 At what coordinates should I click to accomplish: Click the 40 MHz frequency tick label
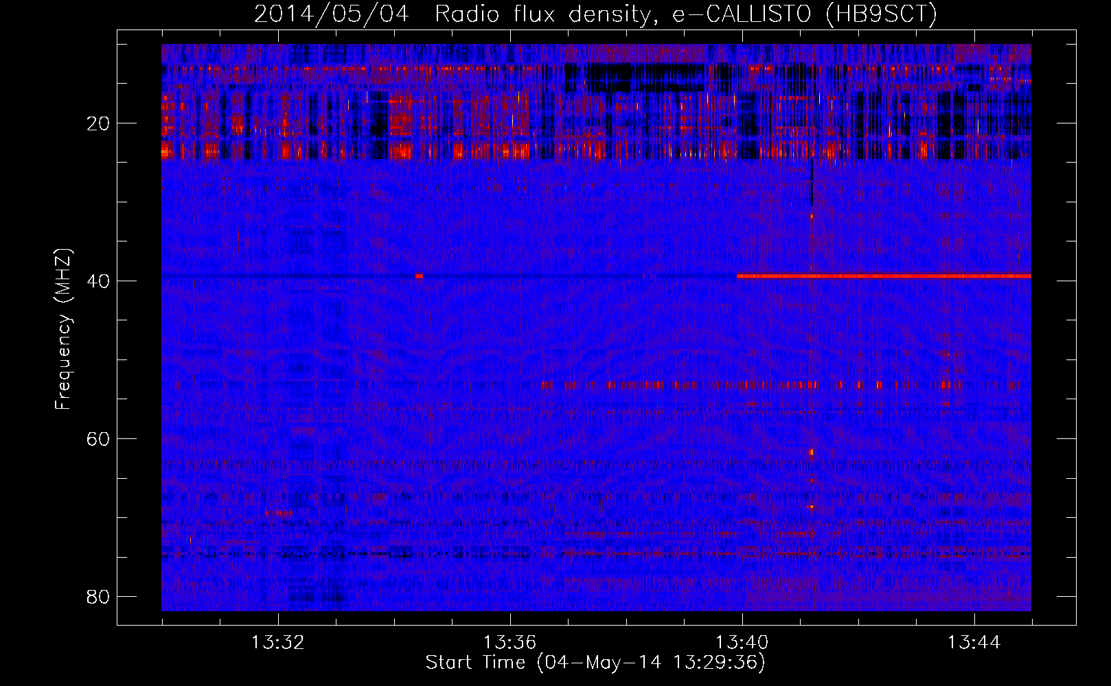point(98,281)
